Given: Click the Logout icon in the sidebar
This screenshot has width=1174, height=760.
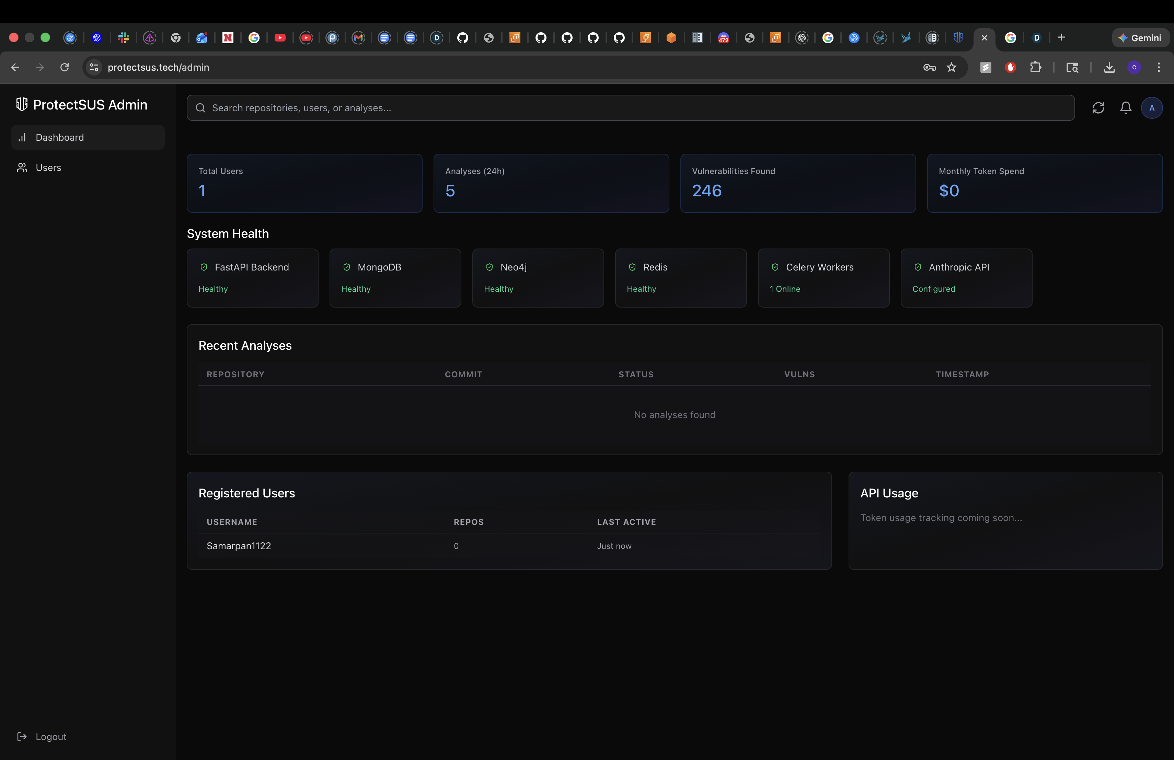Looking at the screenshot, I should tap(22, 736).
